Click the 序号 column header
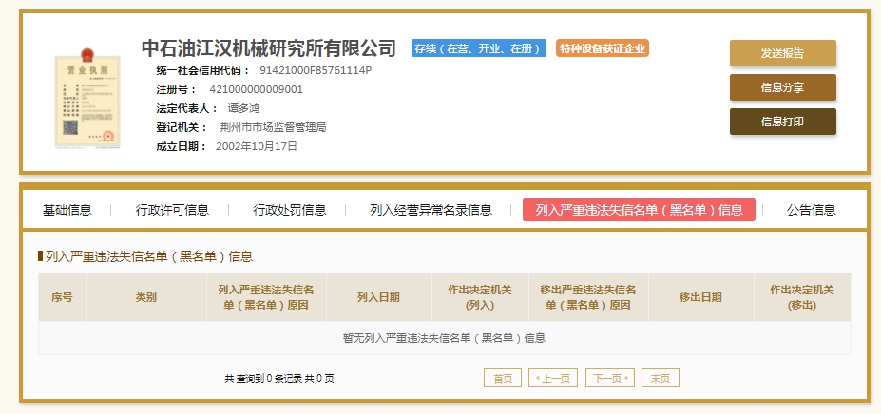Viewport: 881px width, 414px height. (63, 297)
